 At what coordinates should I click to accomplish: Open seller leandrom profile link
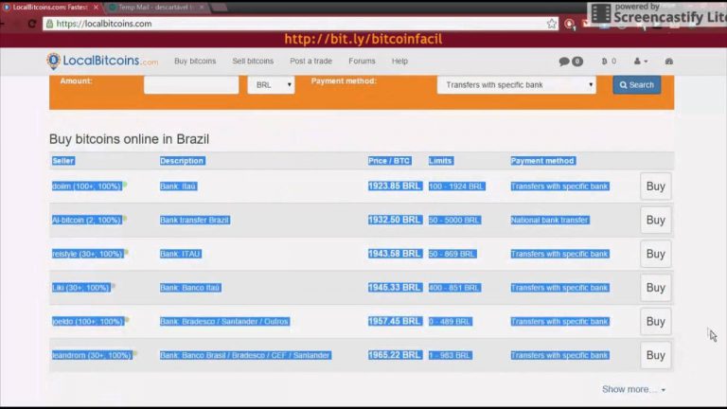coord(92,355)
